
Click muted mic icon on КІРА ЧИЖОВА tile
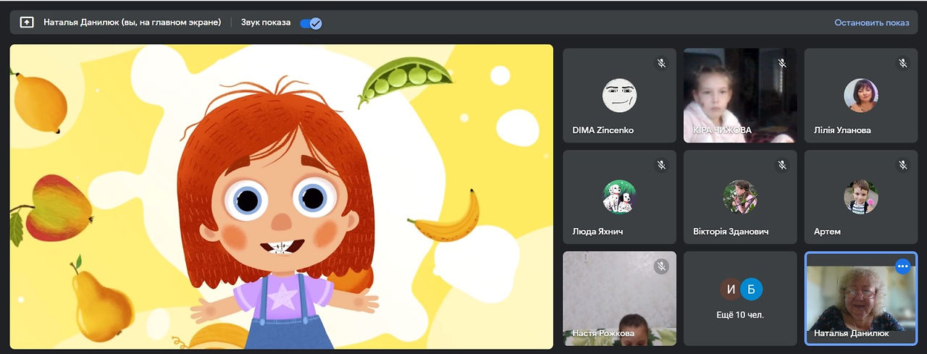782,64
